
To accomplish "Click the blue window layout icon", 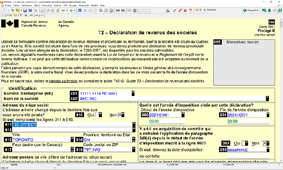I will (x=106, y=11).
